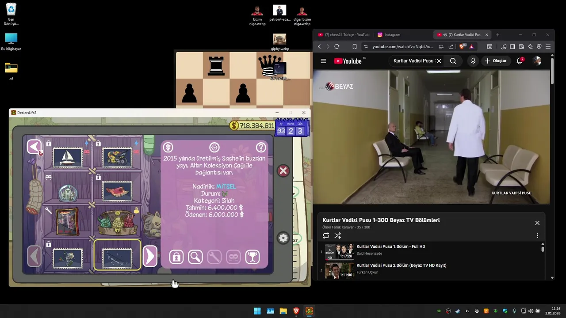This screenshot has height=318, width=566.
Task: Click the YouTube search magnifier button
Action: click(453, 61)
